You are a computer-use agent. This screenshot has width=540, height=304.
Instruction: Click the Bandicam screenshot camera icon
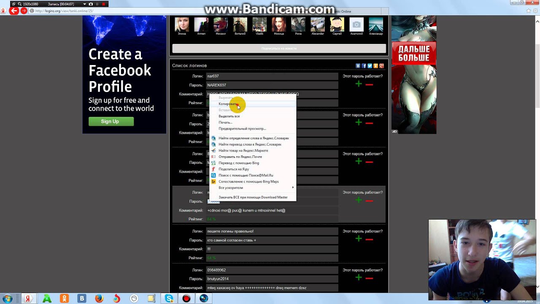[x=91, y=4]
